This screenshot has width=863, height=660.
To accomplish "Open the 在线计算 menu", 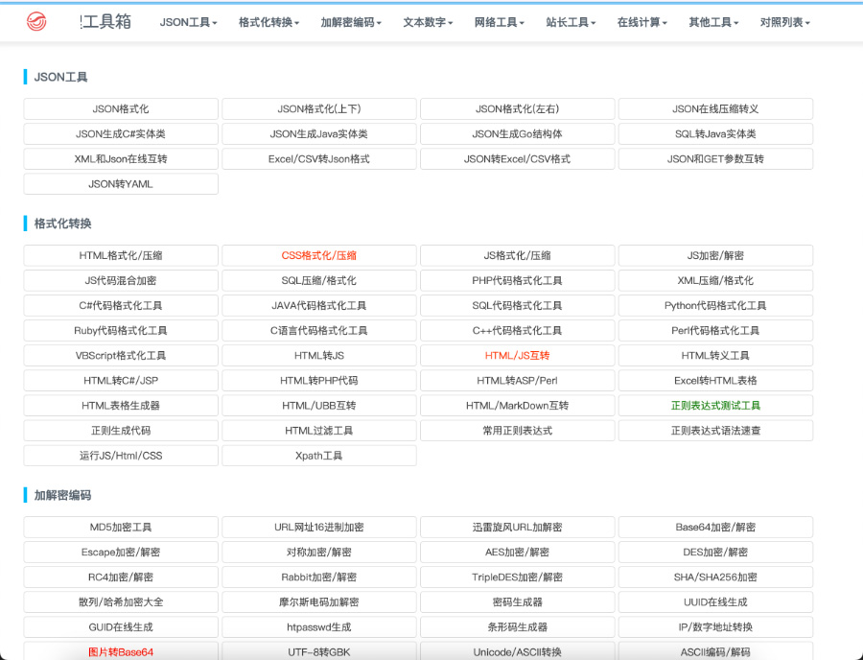I will 642,22.
